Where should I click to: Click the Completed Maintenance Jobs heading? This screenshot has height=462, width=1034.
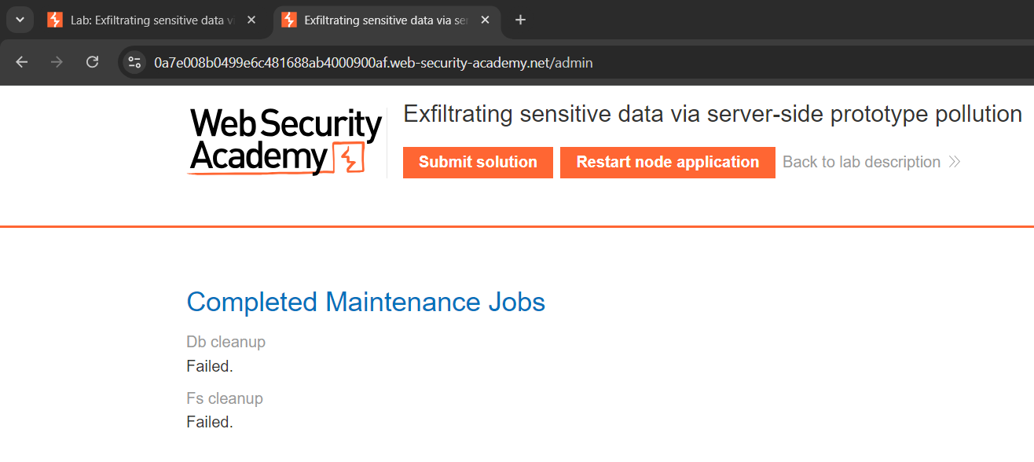coord(365,302)
